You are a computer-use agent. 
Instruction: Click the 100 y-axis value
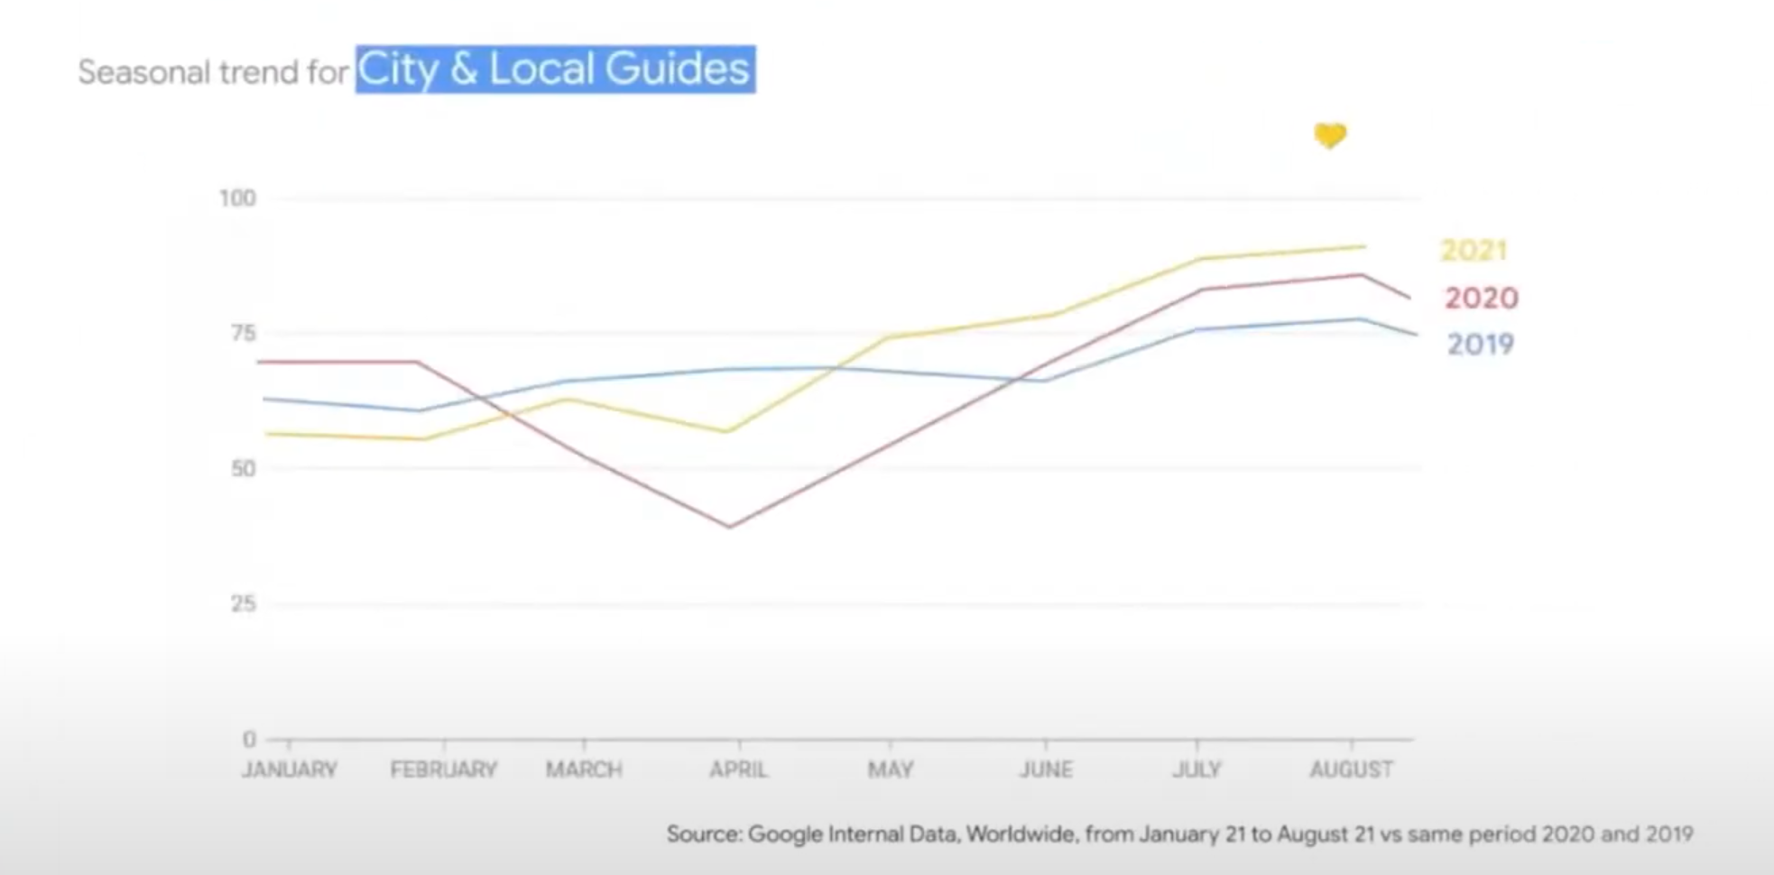(238, 198)
